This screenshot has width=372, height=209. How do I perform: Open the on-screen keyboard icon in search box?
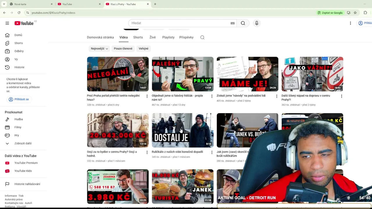[233, 23]
